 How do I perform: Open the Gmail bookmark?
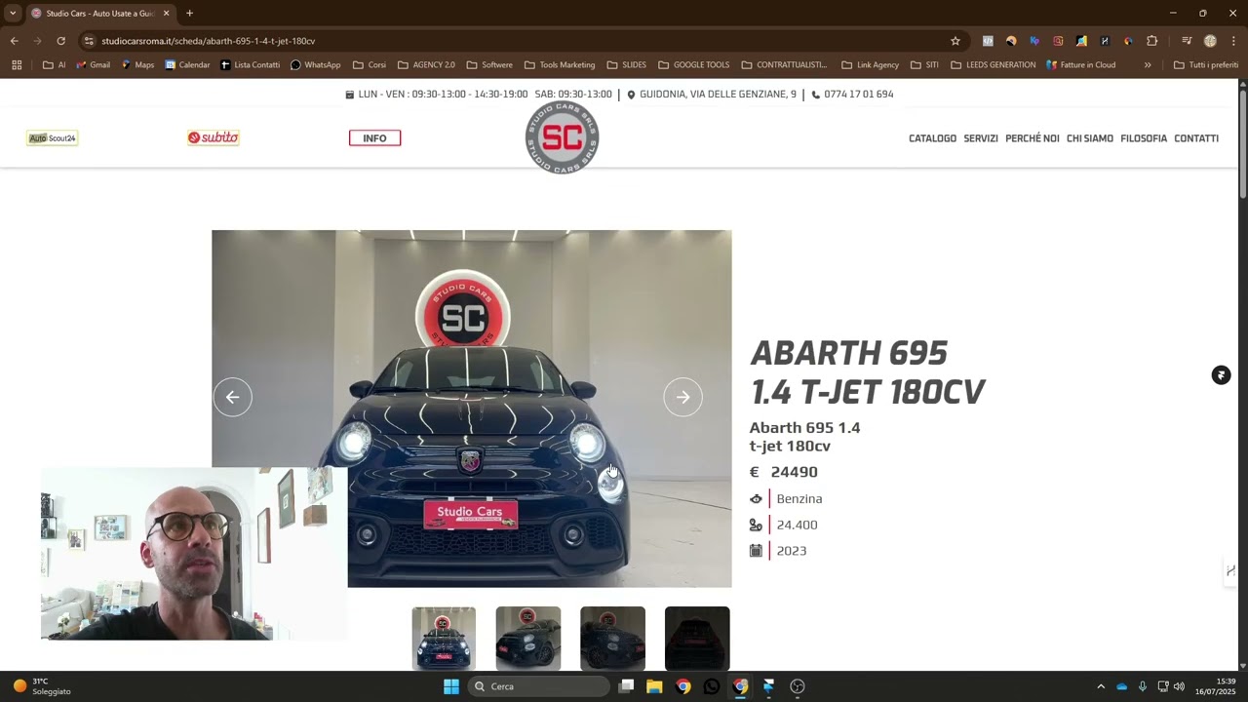click(93, 65)
